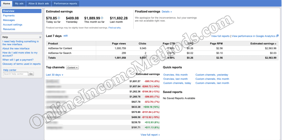Expand the Last 30 days range dropdown

(x=54, y=75)
